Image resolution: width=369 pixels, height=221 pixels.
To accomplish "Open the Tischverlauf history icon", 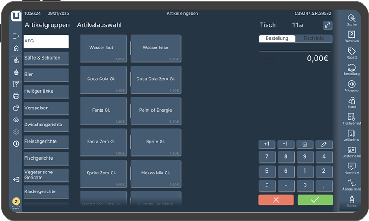I will [x=351, y=119].
